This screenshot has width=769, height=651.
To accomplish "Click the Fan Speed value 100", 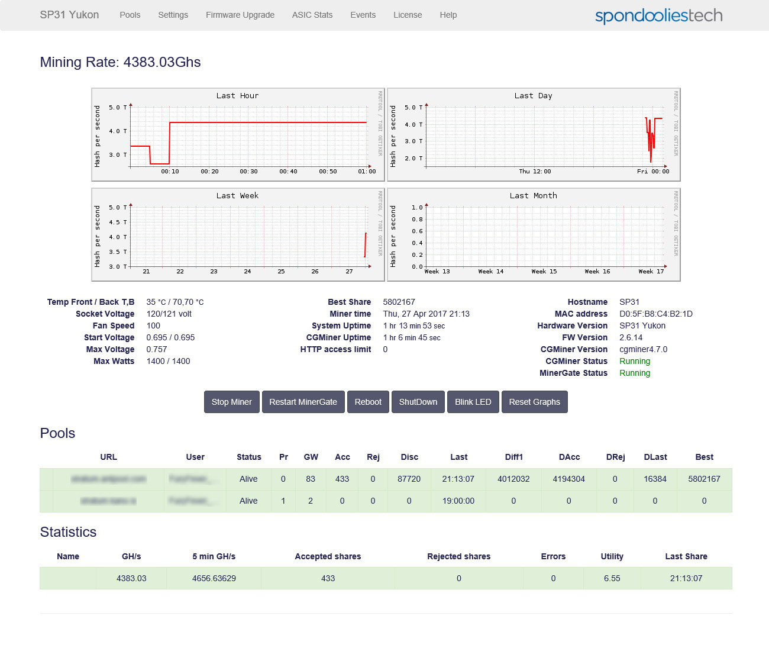I will point(153,325).
